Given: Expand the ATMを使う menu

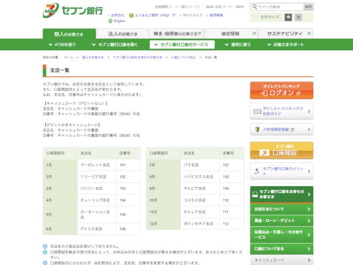Looking at the screenshot, I should [62, 45].
